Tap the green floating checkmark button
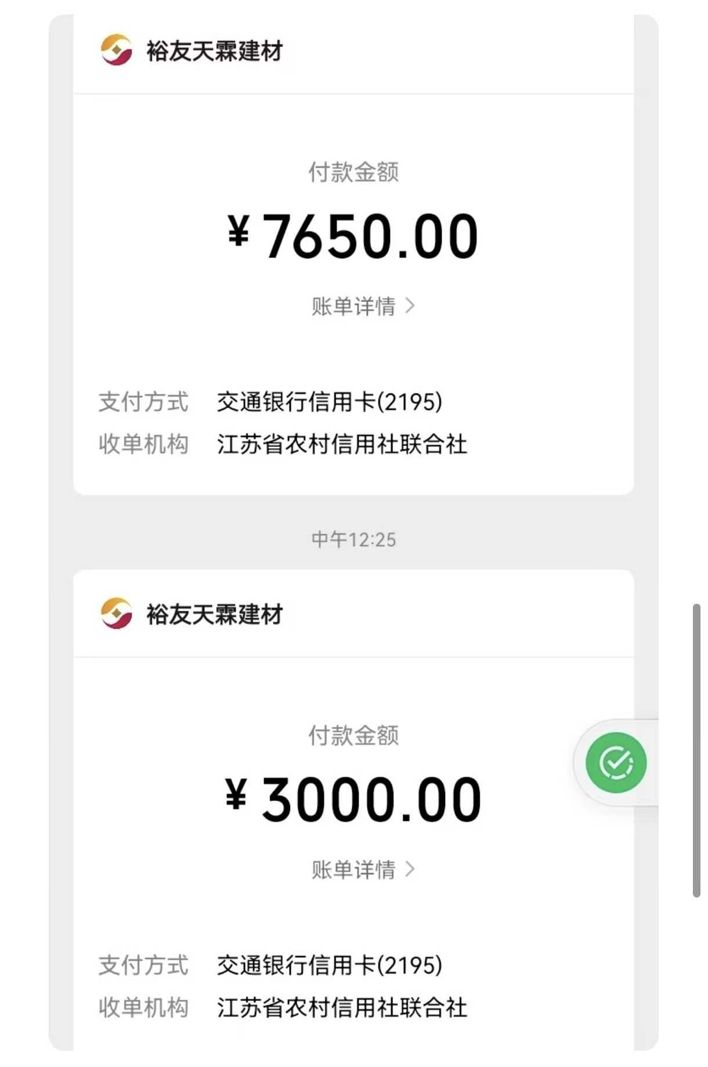The height and width of the screenshot is (1067, 708). pos(616,762)
